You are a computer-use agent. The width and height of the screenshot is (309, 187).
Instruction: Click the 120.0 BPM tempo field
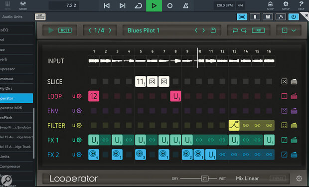click(x=224, y=5)
